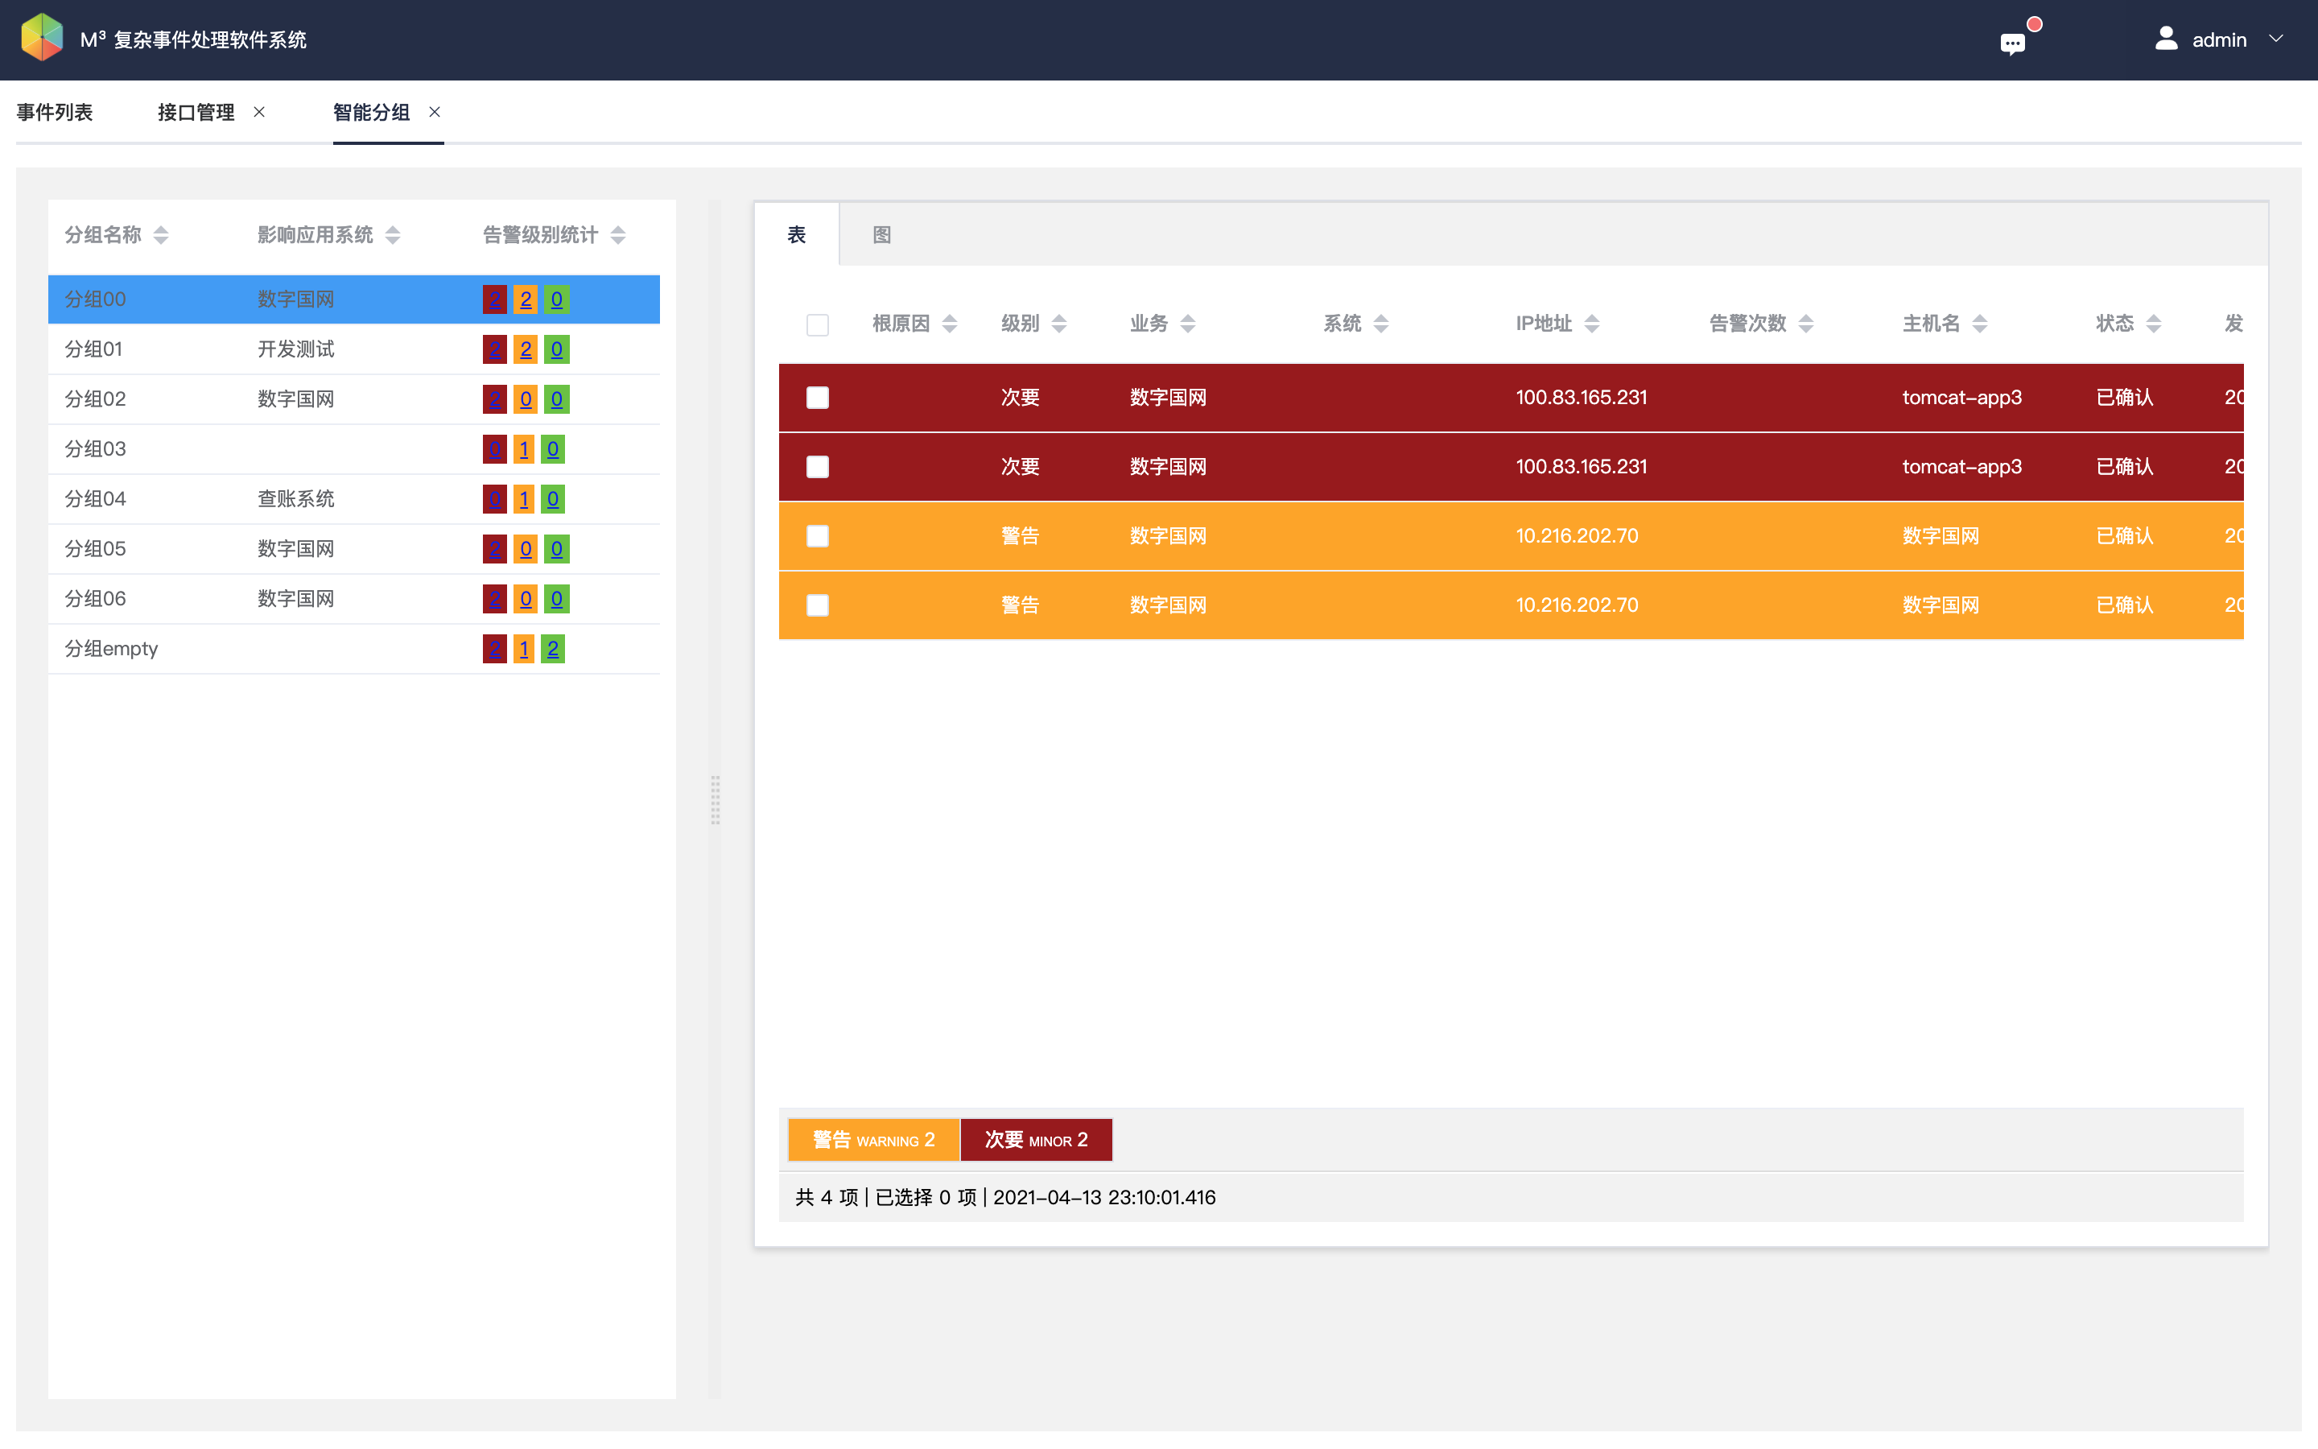Sort the 根原因 column

click(x=949, y=324)
